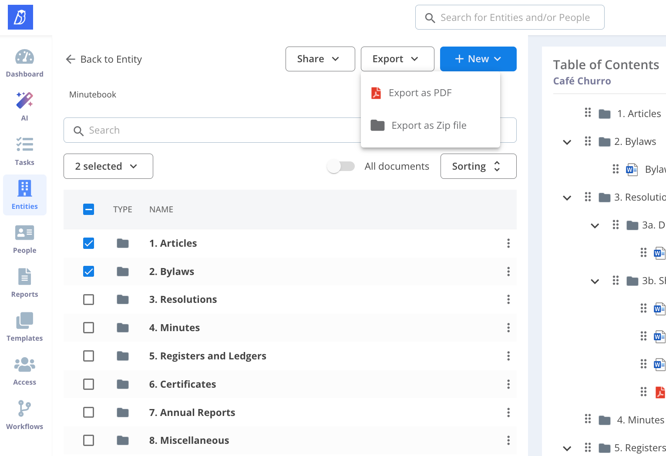
Task: Go to Tasks in the sidebar
Action: click(x=24, y=151)
